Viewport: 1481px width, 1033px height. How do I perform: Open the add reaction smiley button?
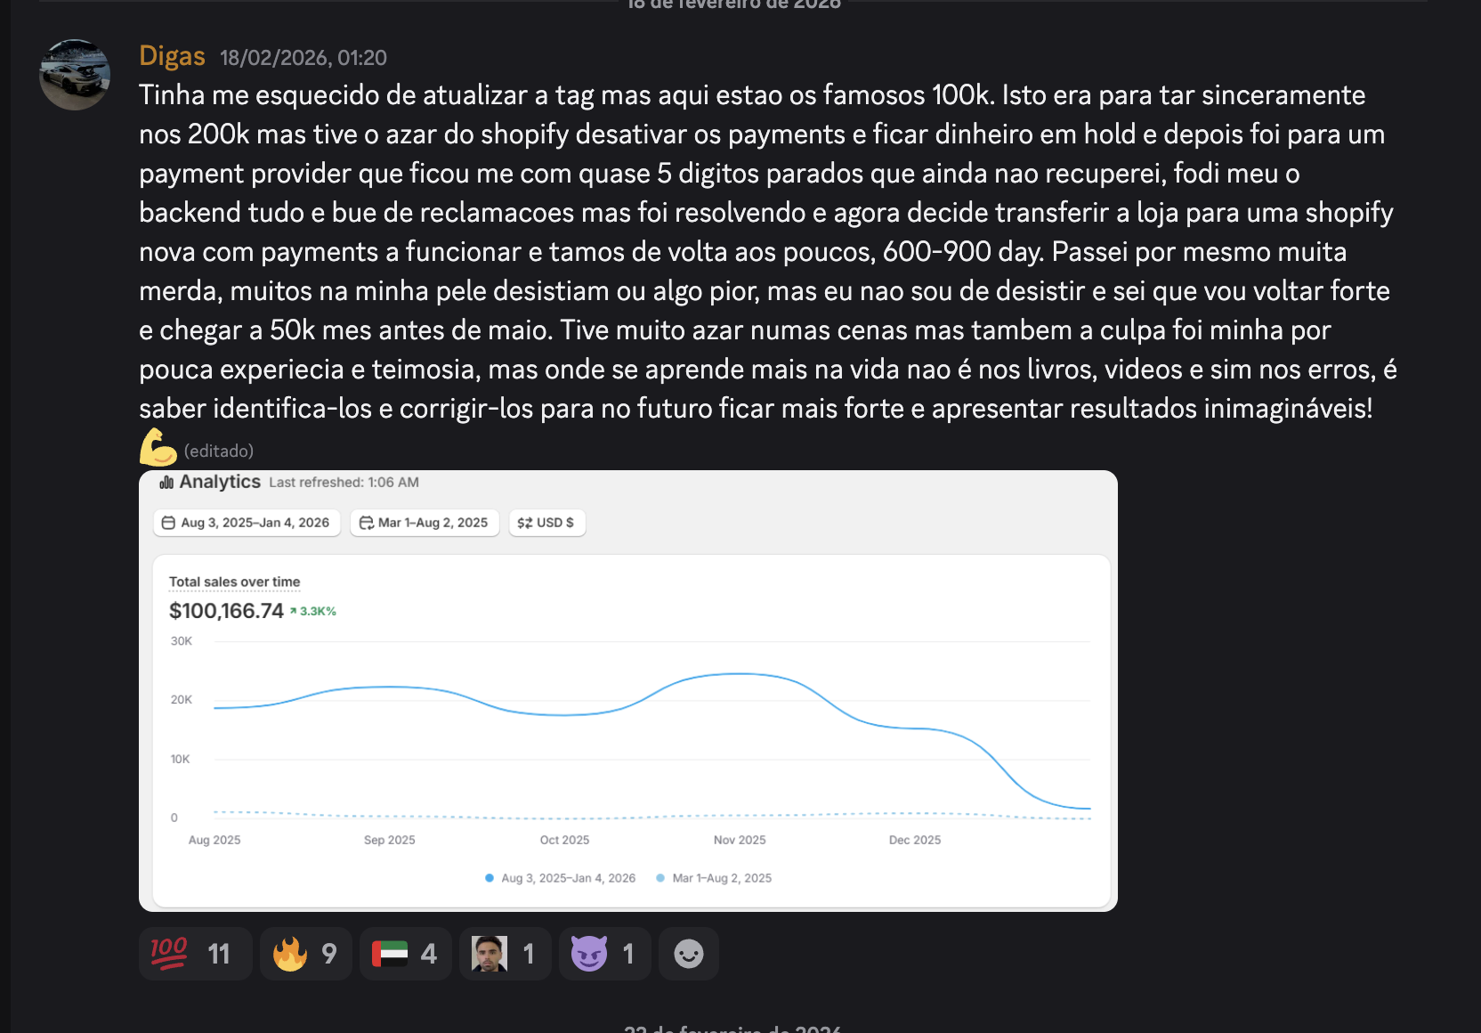pyautogui.click(x=688, y=954)
